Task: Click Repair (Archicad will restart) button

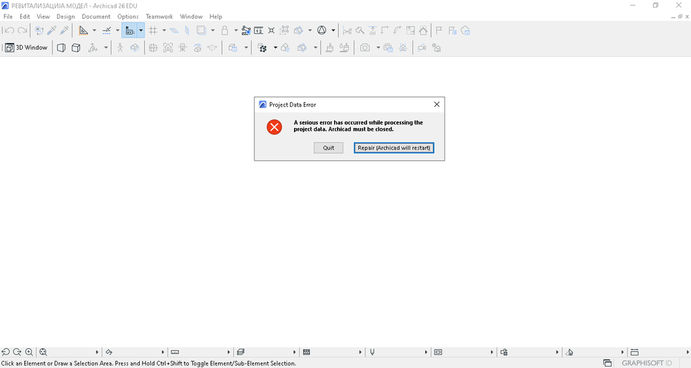Action: (394, 147)
